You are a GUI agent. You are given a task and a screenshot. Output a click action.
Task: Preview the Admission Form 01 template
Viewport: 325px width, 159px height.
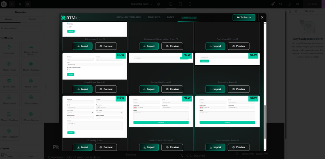pos(106,46)
